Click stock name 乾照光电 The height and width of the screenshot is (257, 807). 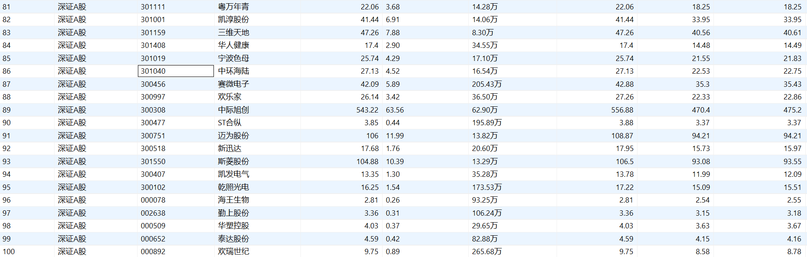tap(234, 187)
